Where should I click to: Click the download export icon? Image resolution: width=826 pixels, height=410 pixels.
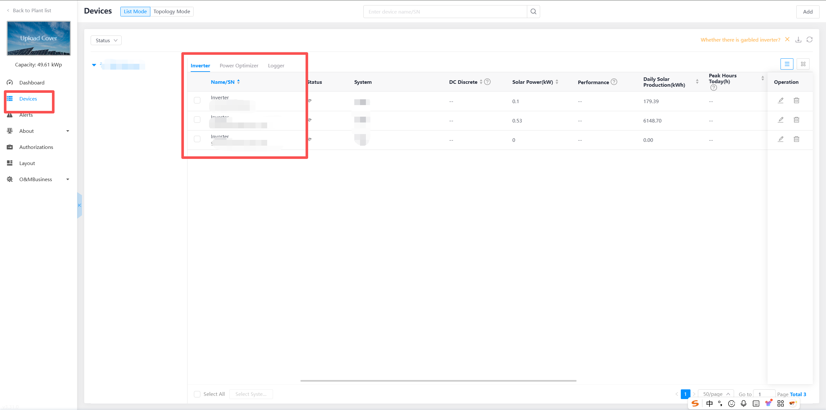click(798, 40)
